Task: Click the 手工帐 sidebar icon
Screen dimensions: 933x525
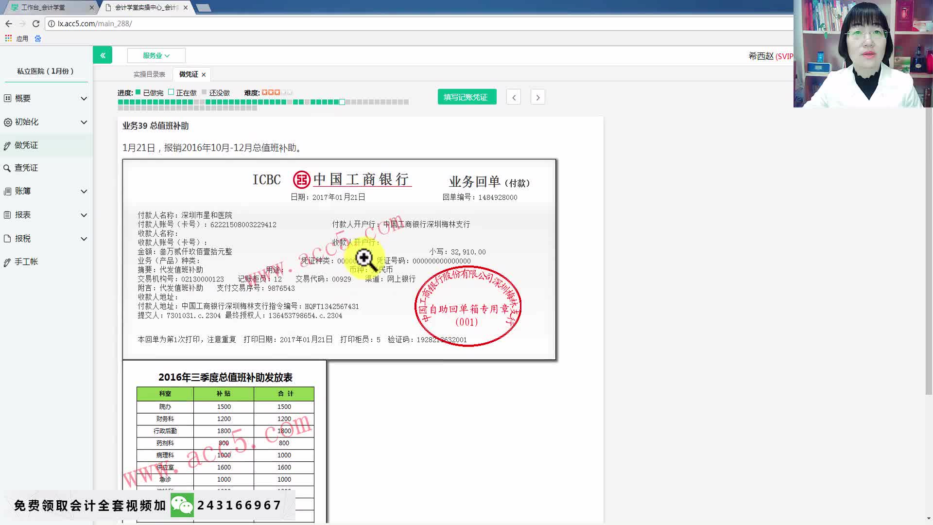Action: [x=8, y=262]
